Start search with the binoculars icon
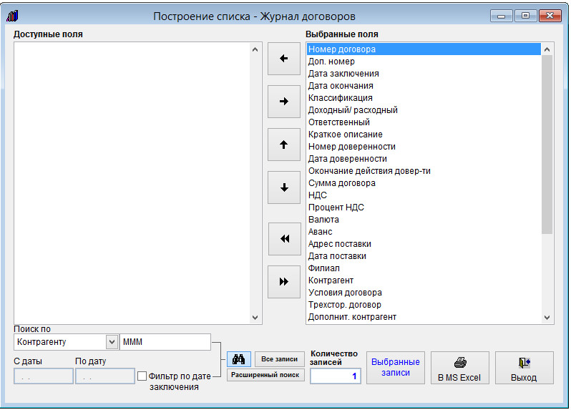 pos(238,359)
